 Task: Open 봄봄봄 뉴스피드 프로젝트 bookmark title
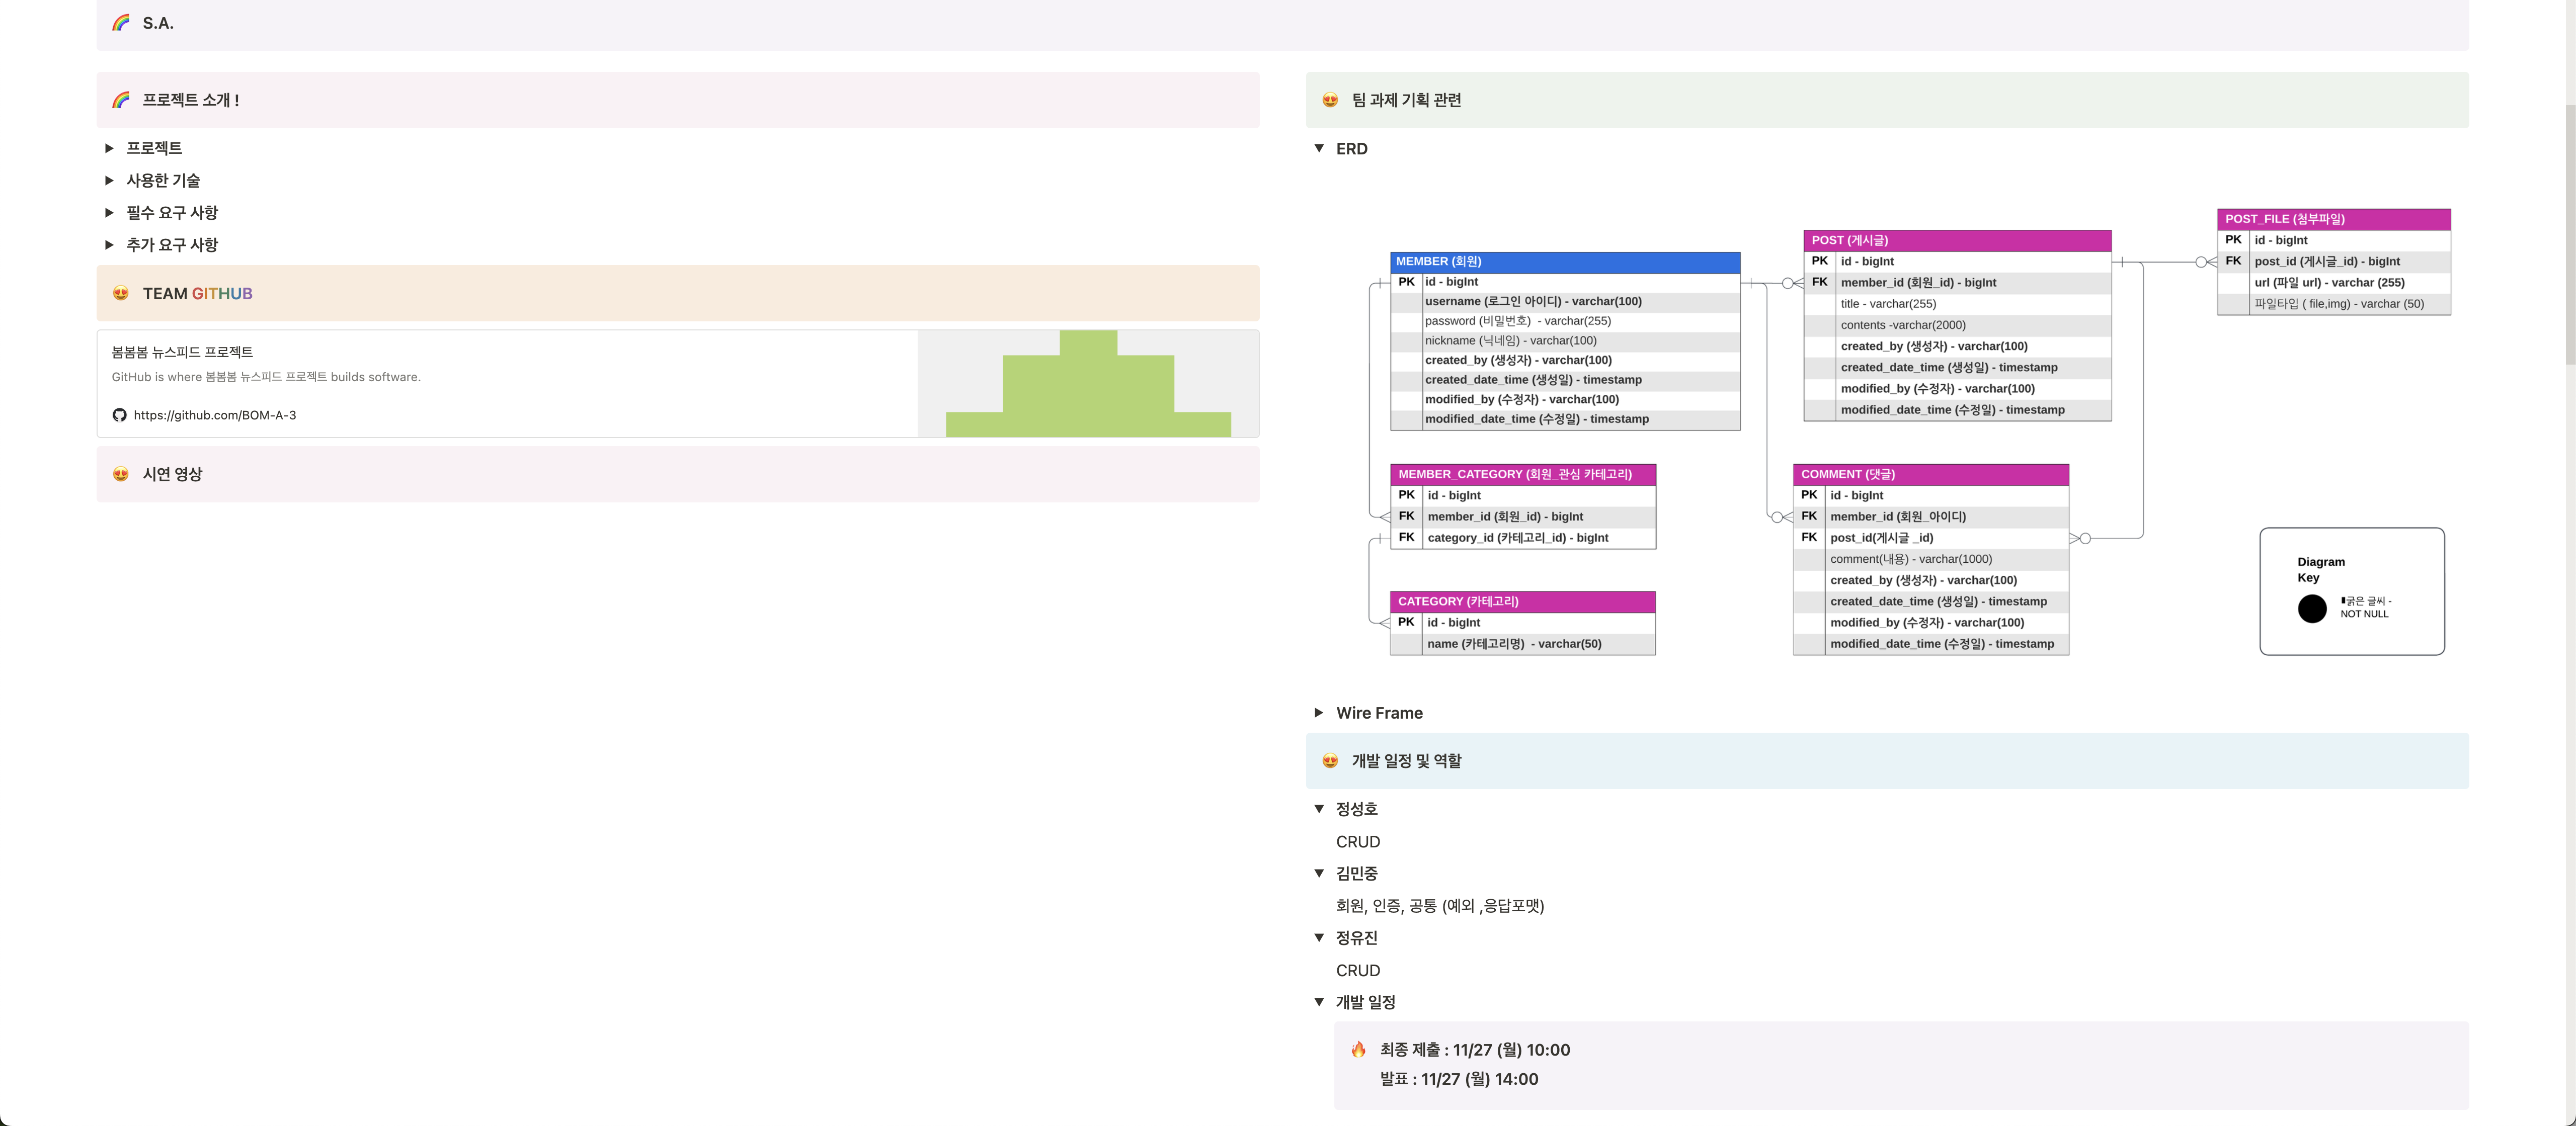(182, 352)
